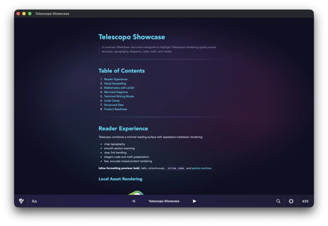Navigate to Structured Data via its link
Image resolution: width=328 pixels, height=226 pixels.
pyautogui.click(x=114, y=105)
